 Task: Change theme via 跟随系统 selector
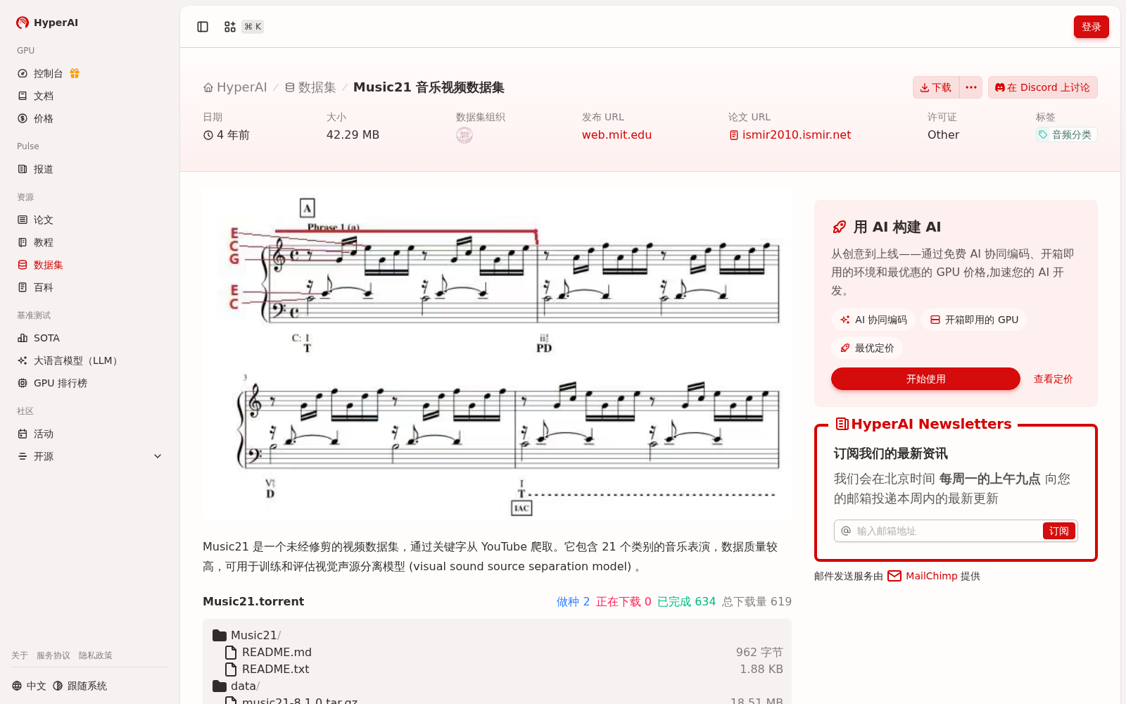[80, 686]
